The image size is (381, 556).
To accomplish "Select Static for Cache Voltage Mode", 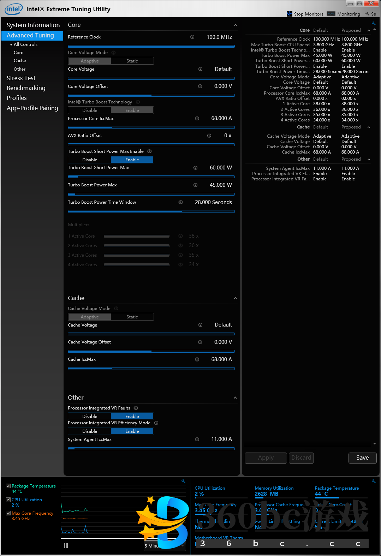I will pyautogui.click(x=132, y=317).
